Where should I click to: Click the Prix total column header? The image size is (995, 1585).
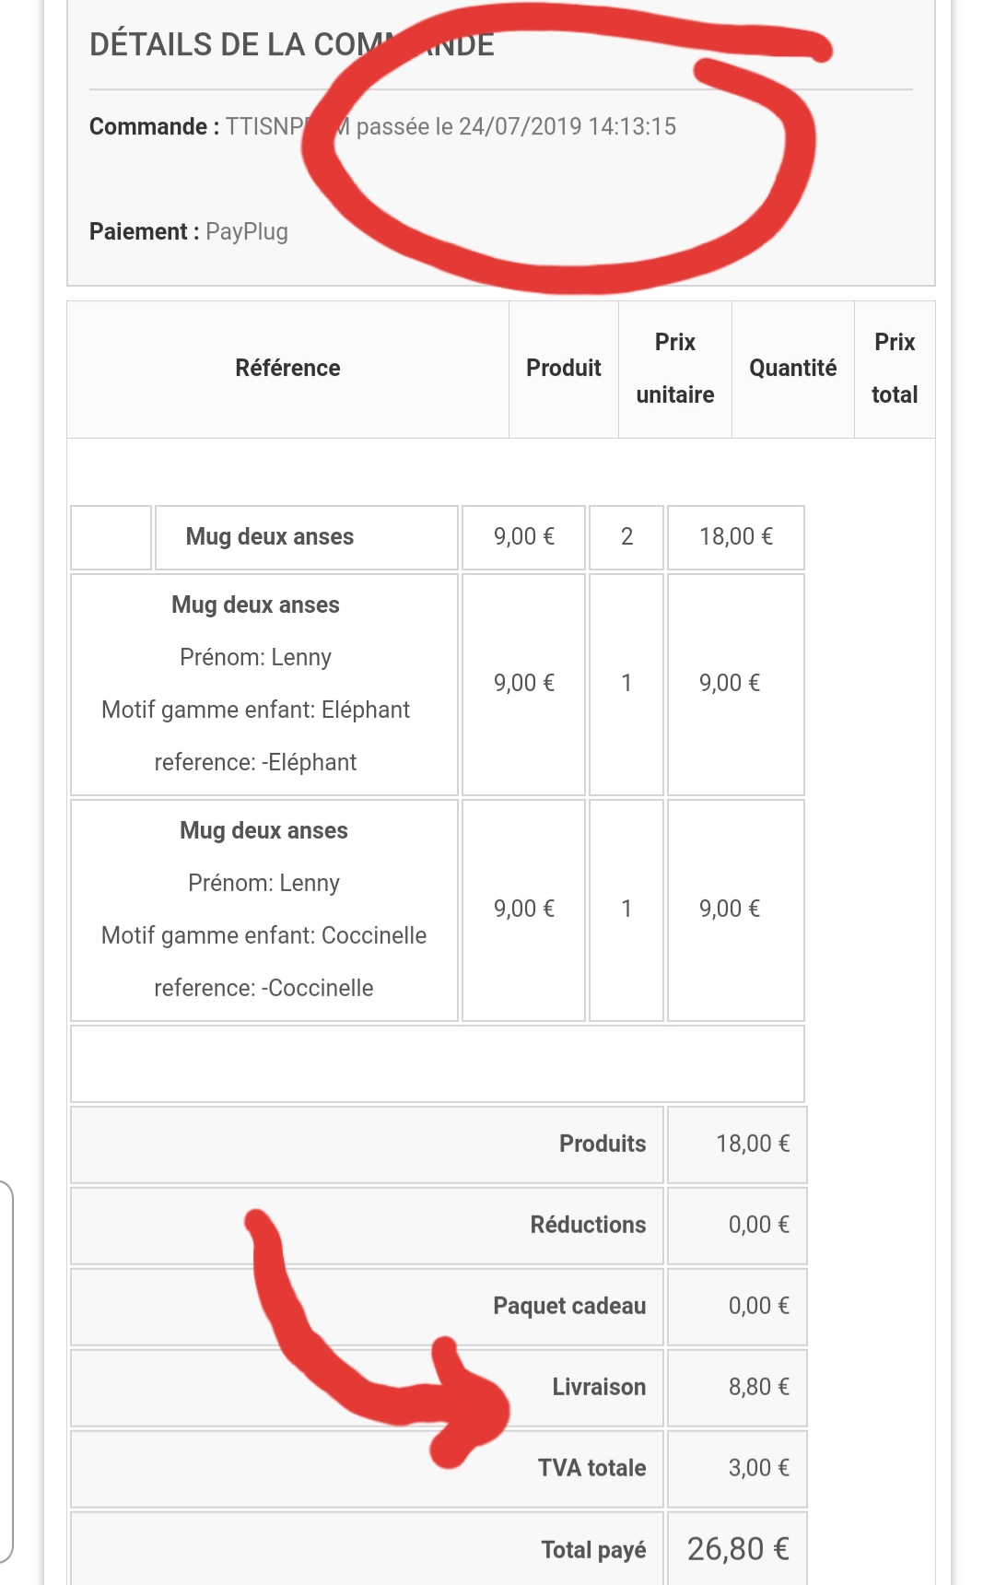895,369
